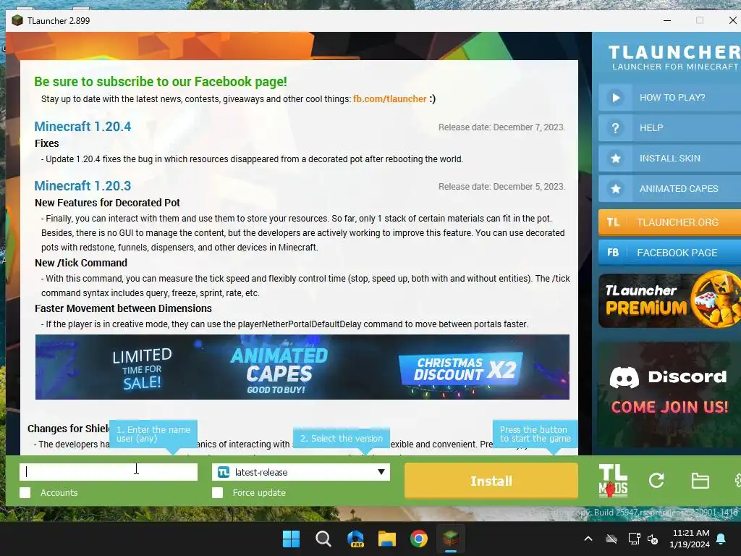
Task: Open taskbar Search
Action: point(323,539)
